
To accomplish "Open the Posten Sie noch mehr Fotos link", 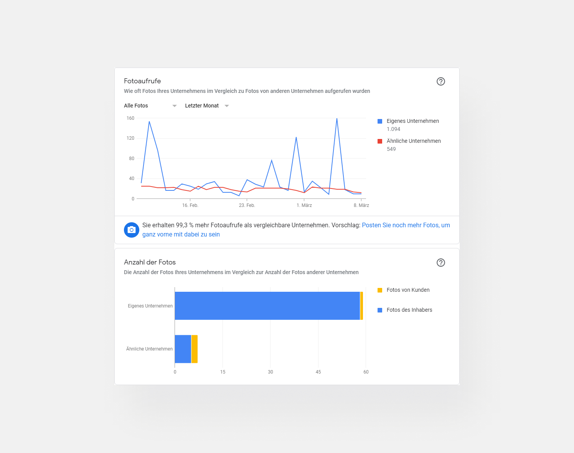I will pyautogui.click(x=406, y=225).
